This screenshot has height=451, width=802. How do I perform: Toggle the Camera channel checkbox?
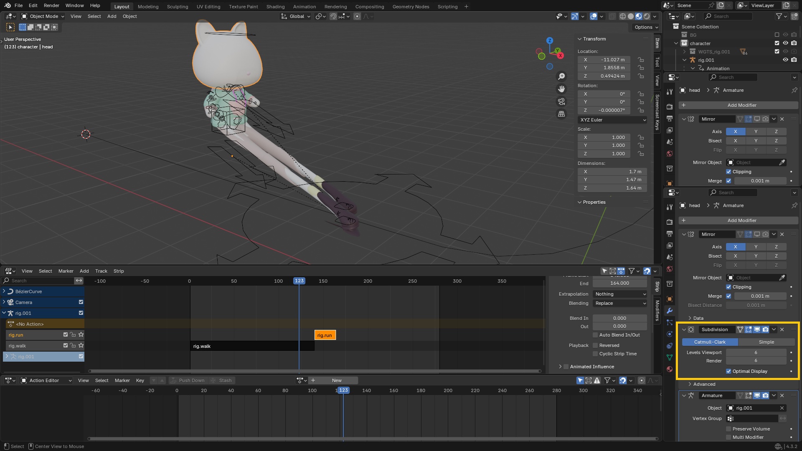[x=81, y=302]
